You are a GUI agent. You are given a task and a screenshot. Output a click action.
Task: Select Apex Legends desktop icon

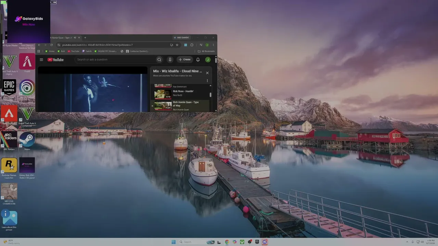9,115
